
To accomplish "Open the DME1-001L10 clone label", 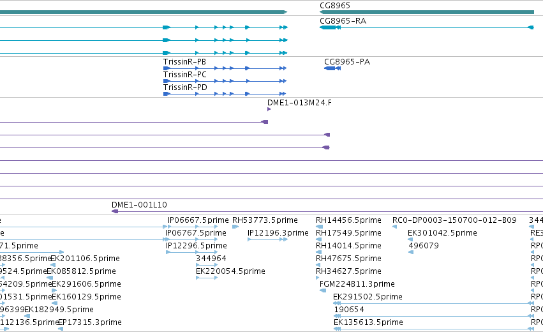I will 139,205.
